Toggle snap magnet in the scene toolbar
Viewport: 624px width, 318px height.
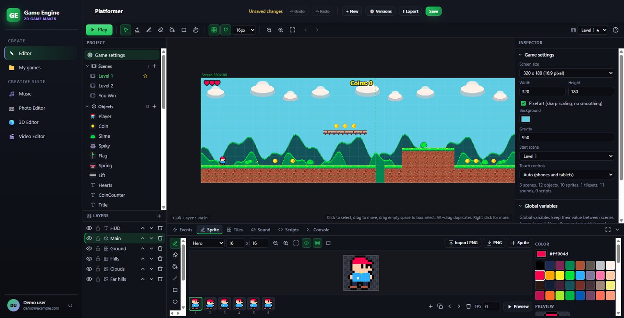pyautogui.click(x=226, y=30)
